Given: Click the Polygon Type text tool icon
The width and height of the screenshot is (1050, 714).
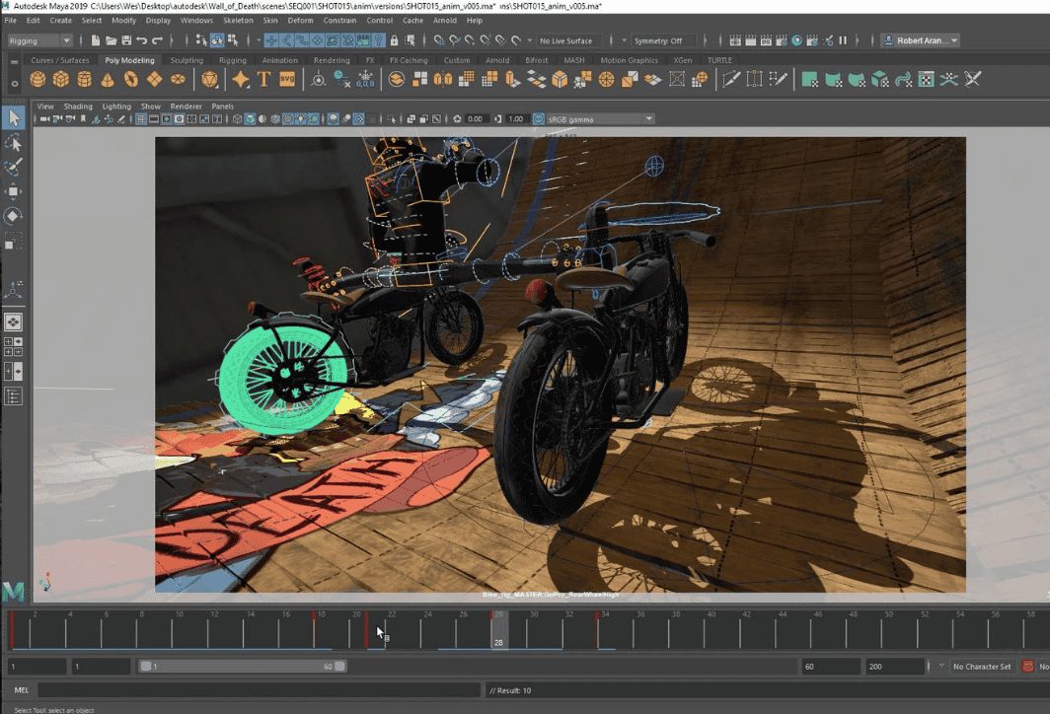Looking at the screenshot, I should click(264, 80).
